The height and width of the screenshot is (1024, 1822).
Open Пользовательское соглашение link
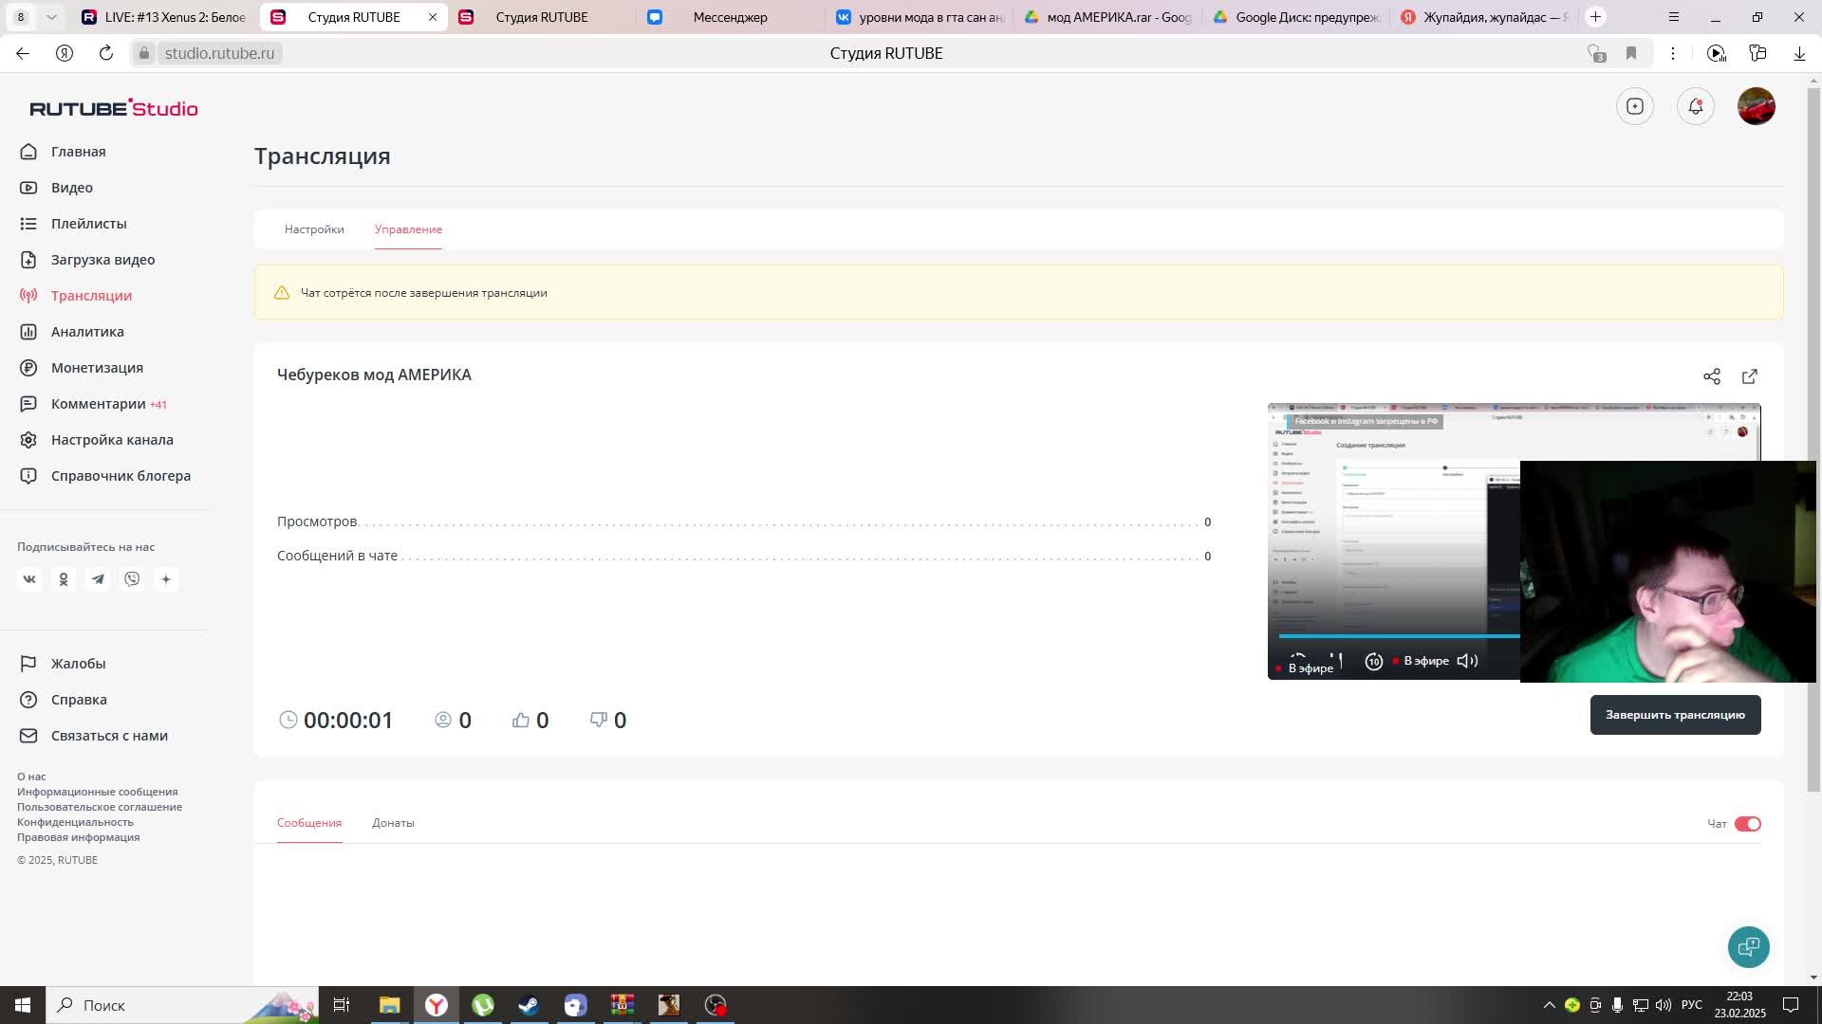coord(100,807)
